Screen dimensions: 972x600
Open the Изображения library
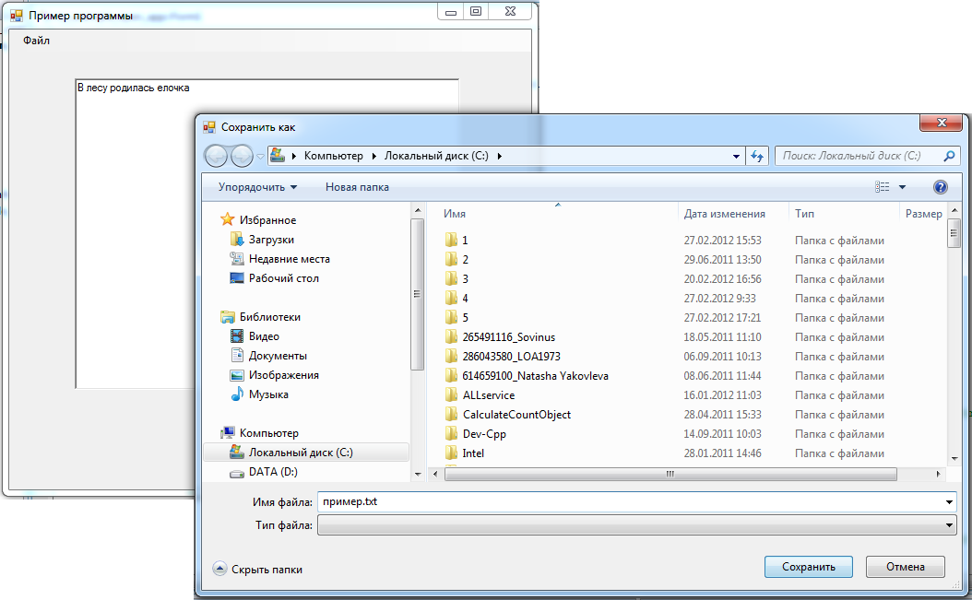point(274,375)
